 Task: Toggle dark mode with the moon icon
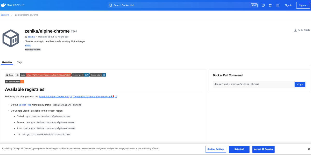270,5
